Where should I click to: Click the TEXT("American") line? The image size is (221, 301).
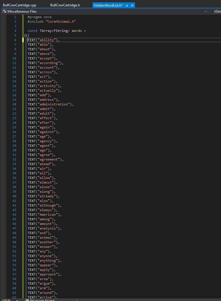point(45,215)
